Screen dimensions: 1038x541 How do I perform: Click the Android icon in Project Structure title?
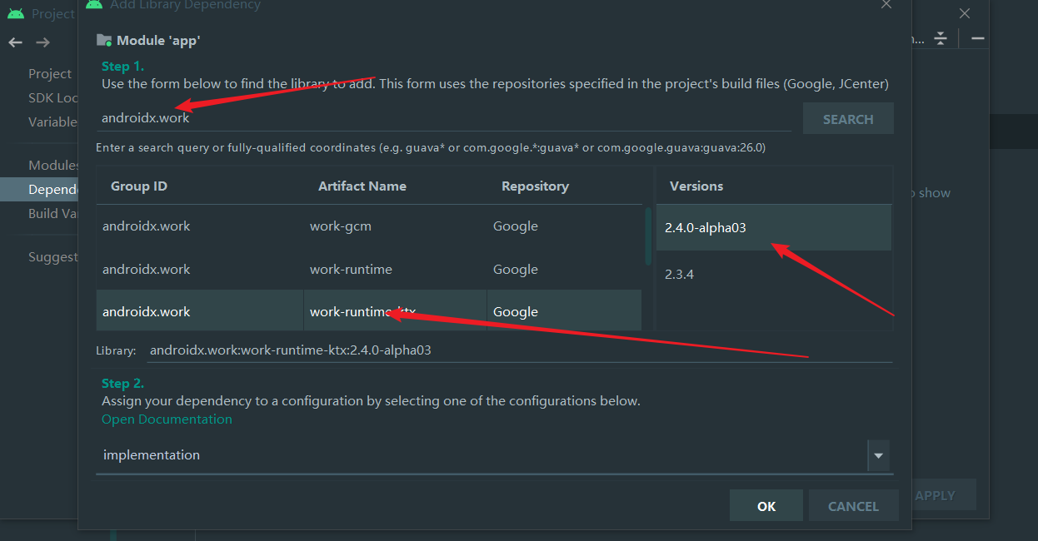[16, 13]
